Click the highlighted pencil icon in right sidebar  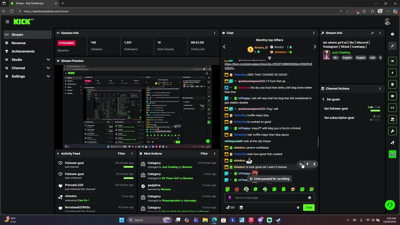click(392, 46)
